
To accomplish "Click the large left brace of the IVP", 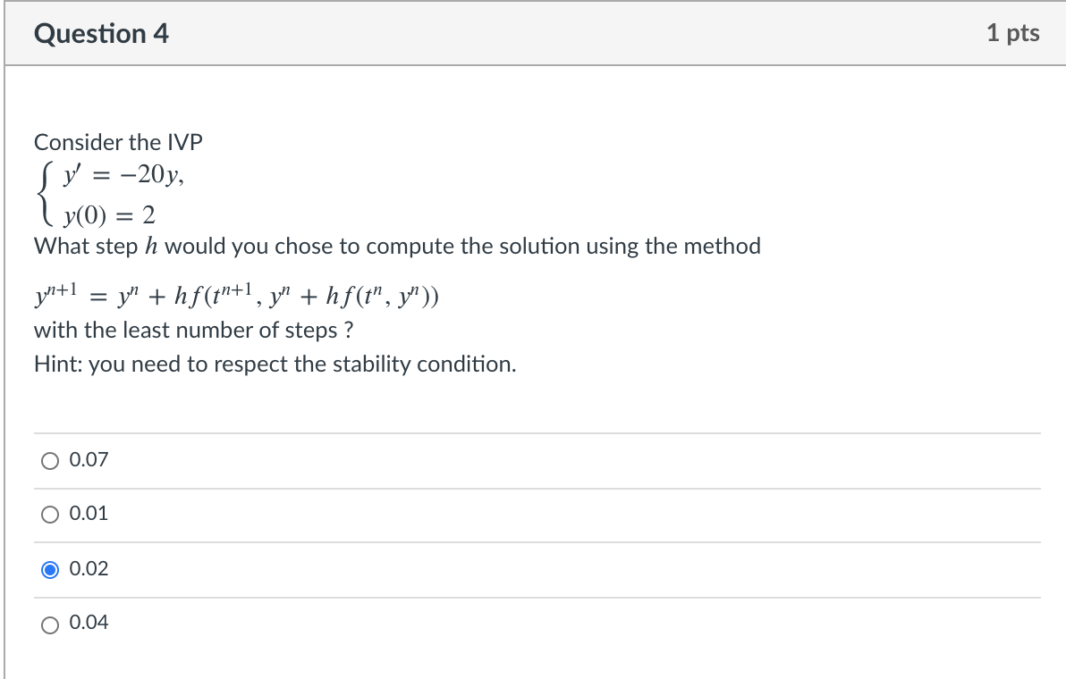I will point(45,195).
